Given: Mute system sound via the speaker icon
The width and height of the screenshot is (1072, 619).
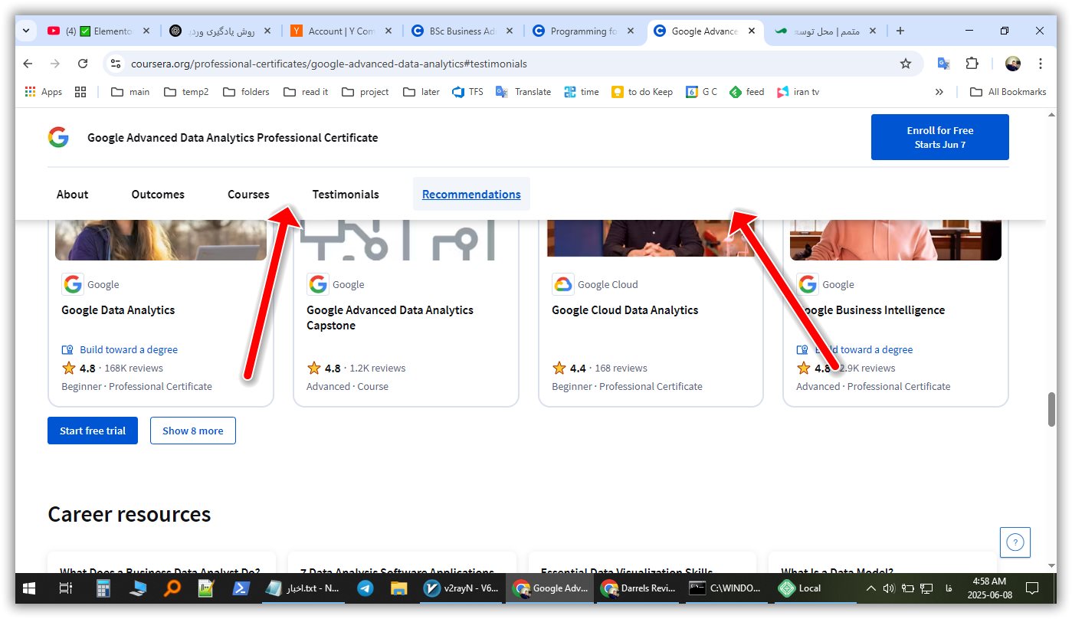Looking at the screenshot, I should point(889,588).
